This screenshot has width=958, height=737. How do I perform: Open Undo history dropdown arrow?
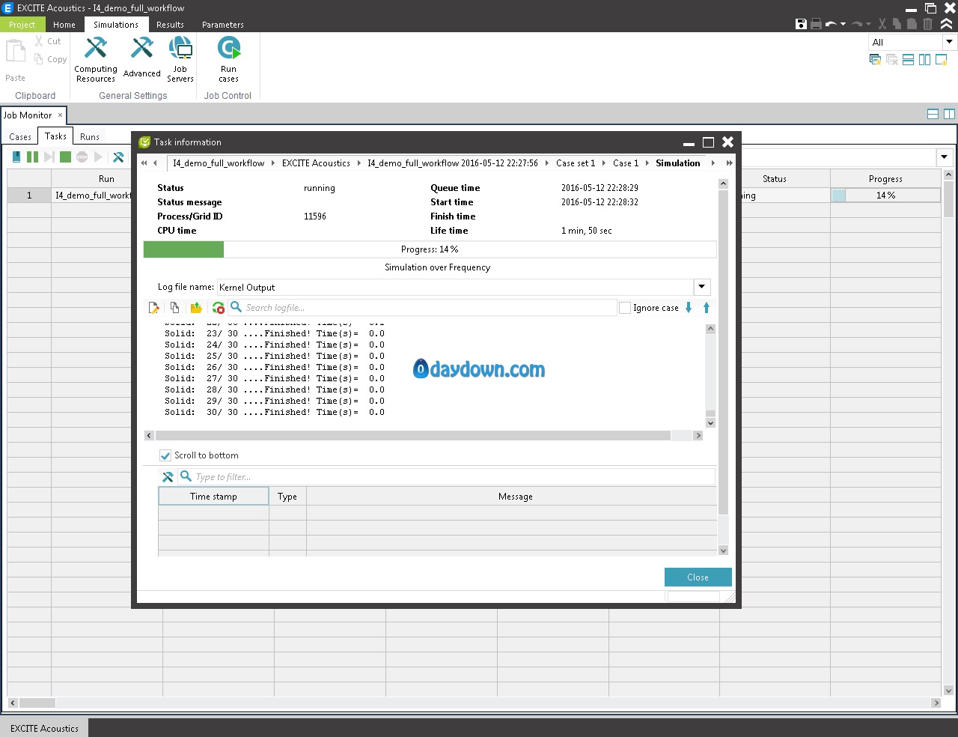point(843,24)
